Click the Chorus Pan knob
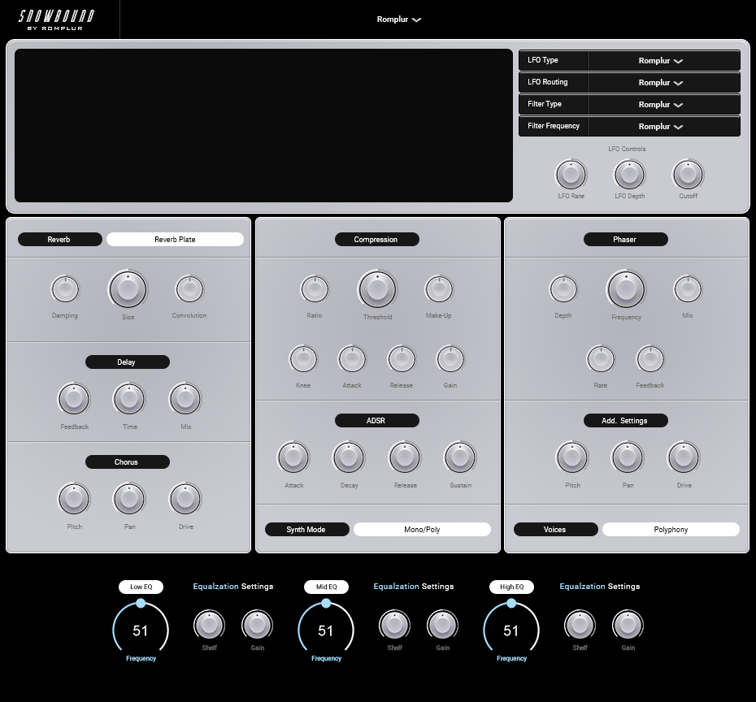 click(x=129, y=499)
